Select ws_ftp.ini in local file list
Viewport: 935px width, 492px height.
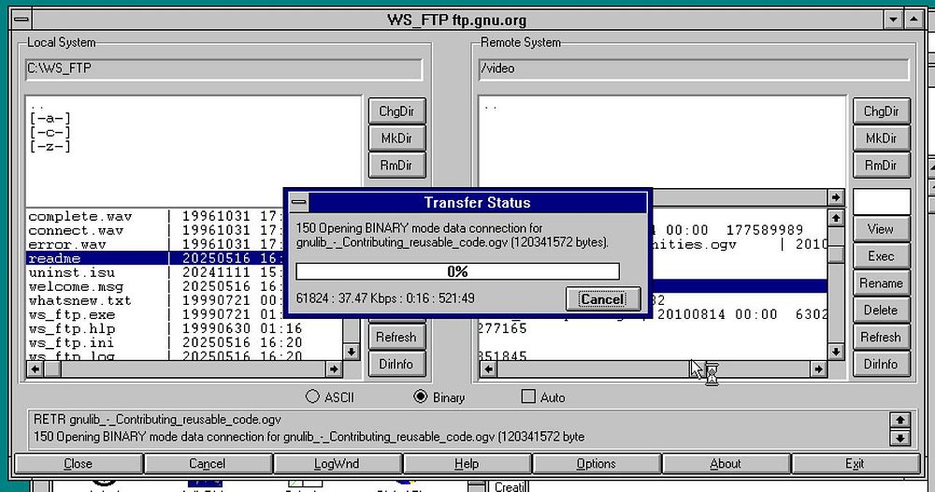click(x=185, y=342)
